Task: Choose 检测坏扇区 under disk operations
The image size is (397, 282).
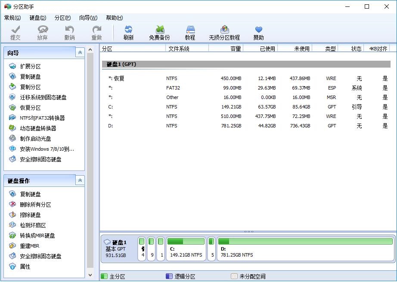Action: coord(33,225)
